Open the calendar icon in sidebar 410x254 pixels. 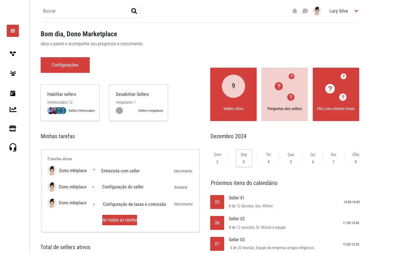pos(13,93)
